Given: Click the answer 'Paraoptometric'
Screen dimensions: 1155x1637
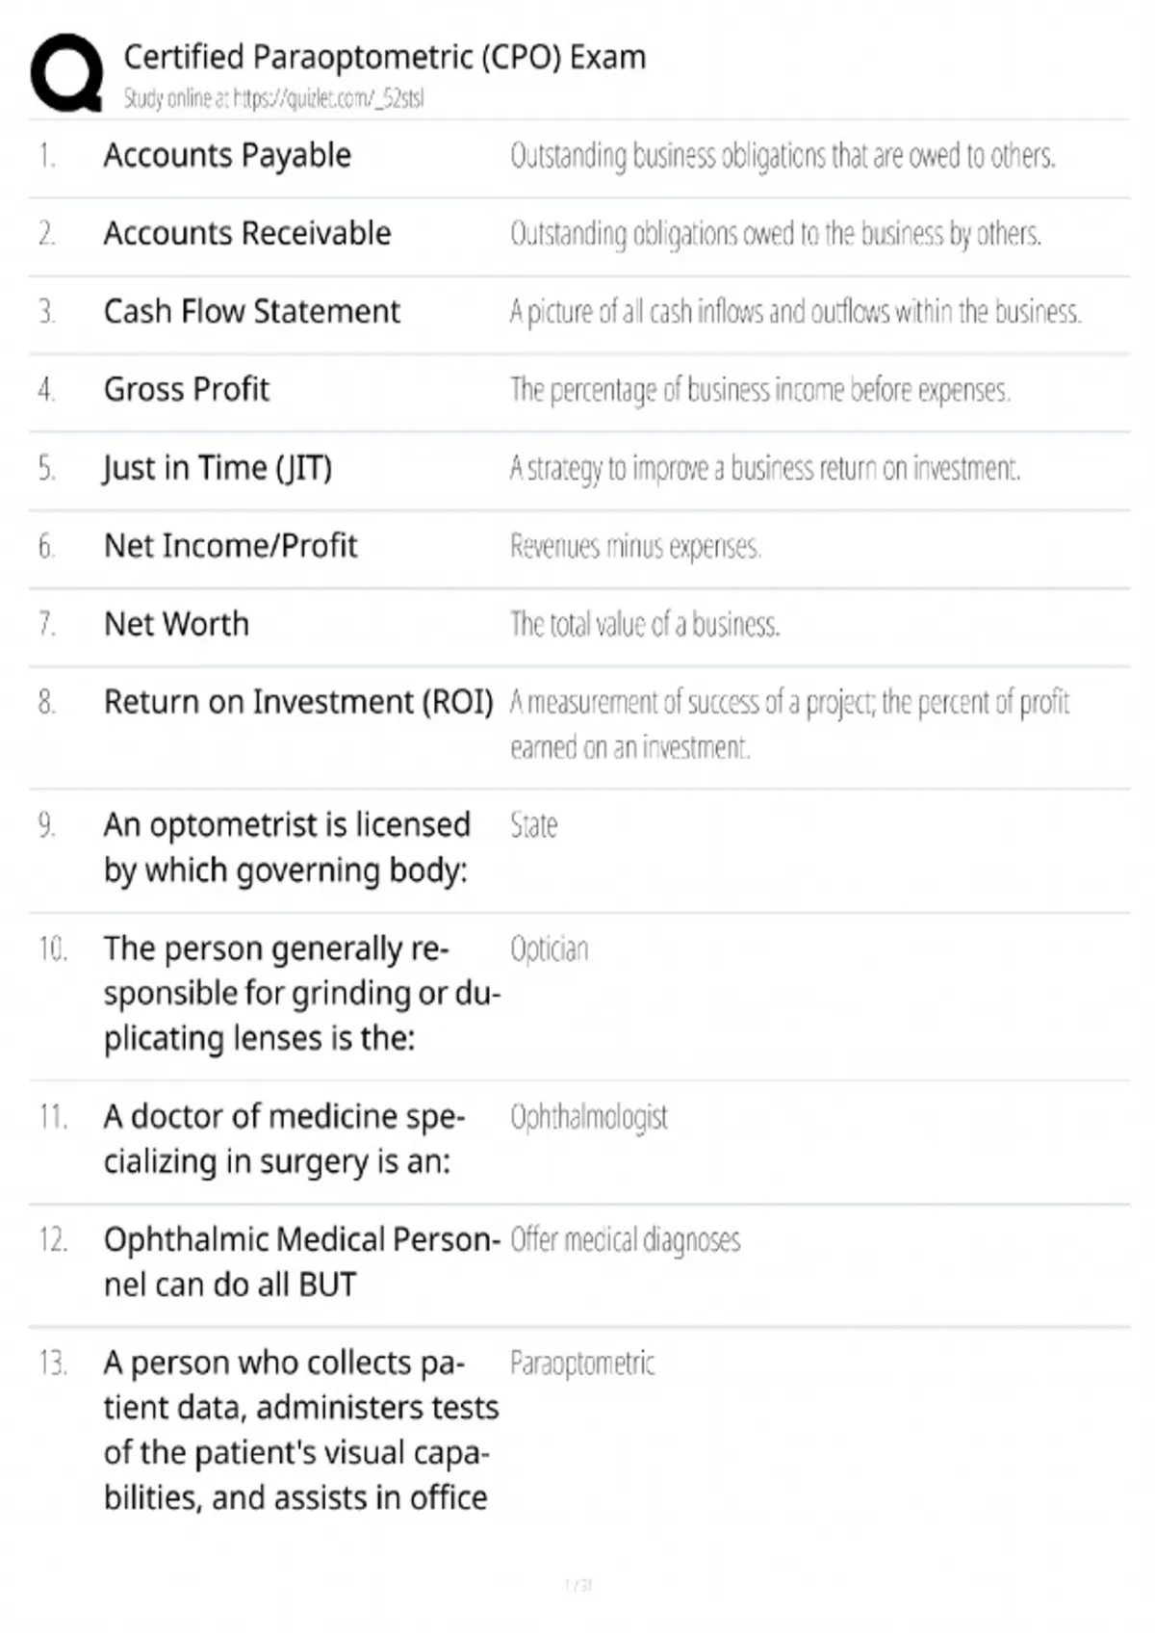Looking at the screenshot, I should [582, 1364].
